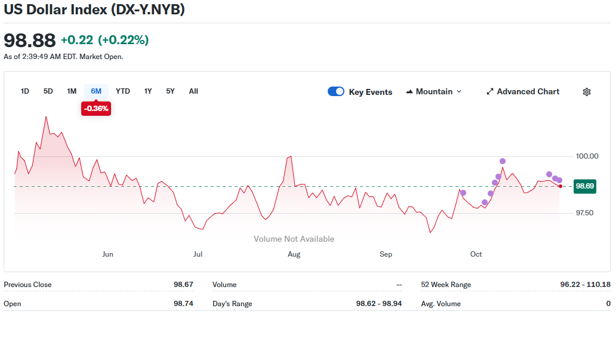The width and height of the screenshot is (616, 342).
Task: Click the expand arrows icon beside Advanced Chart
Action: [x=490, y=92]
